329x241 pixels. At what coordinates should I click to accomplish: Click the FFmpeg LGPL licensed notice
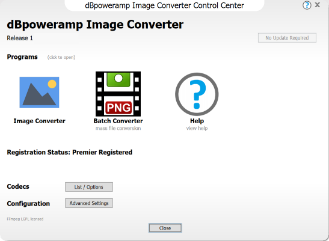(x=25, y=219)
